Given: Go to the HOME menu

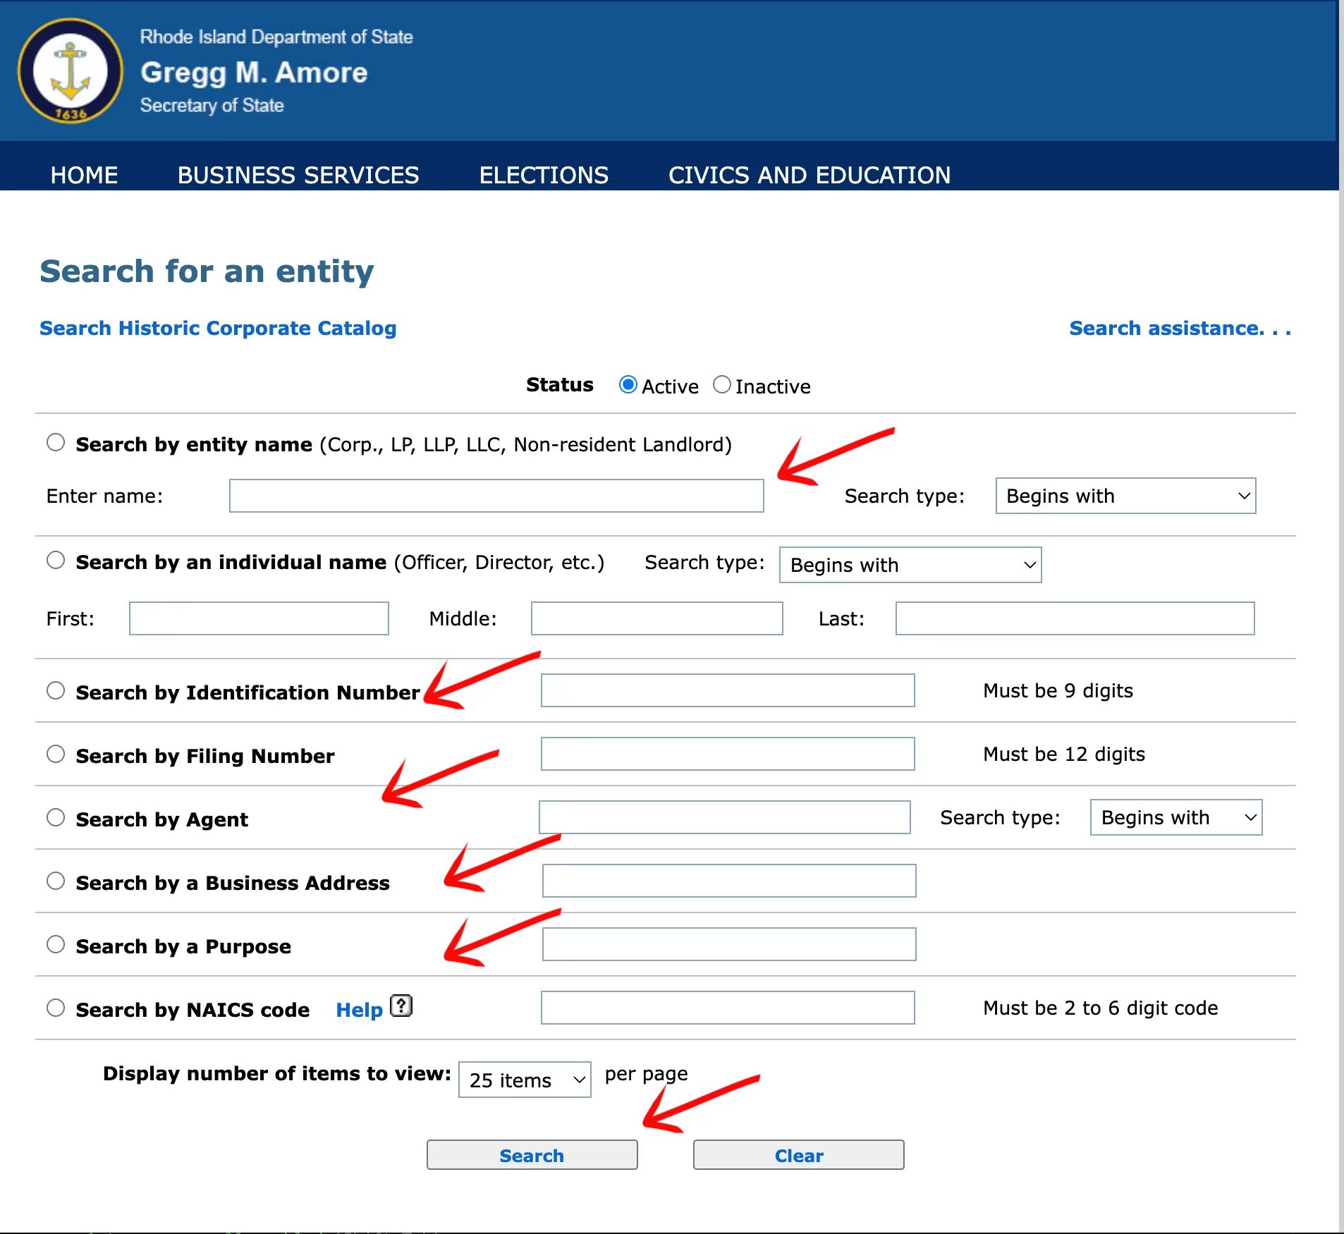Looking at the screenshot, I should pos(84,175).
